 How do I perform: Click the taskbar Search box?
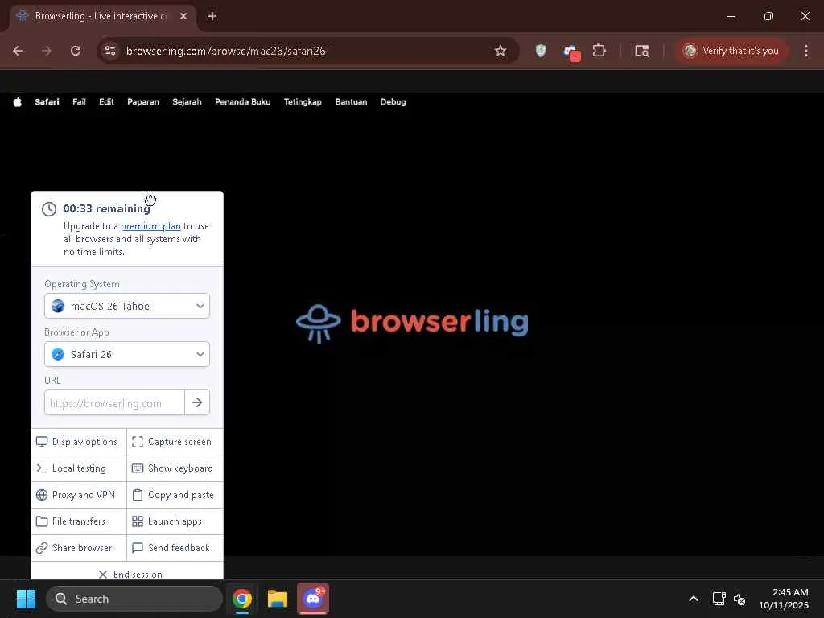[x=134, y=599]
